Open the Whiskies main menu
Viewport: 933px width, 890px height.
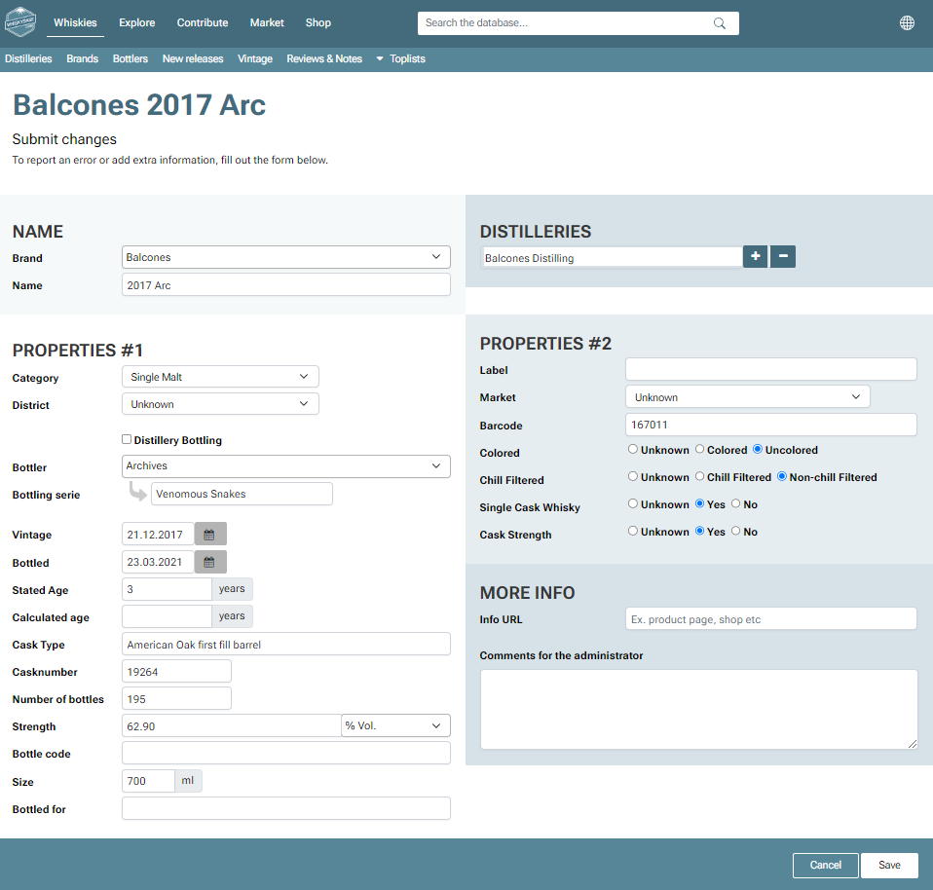click(x=75, y=22)
